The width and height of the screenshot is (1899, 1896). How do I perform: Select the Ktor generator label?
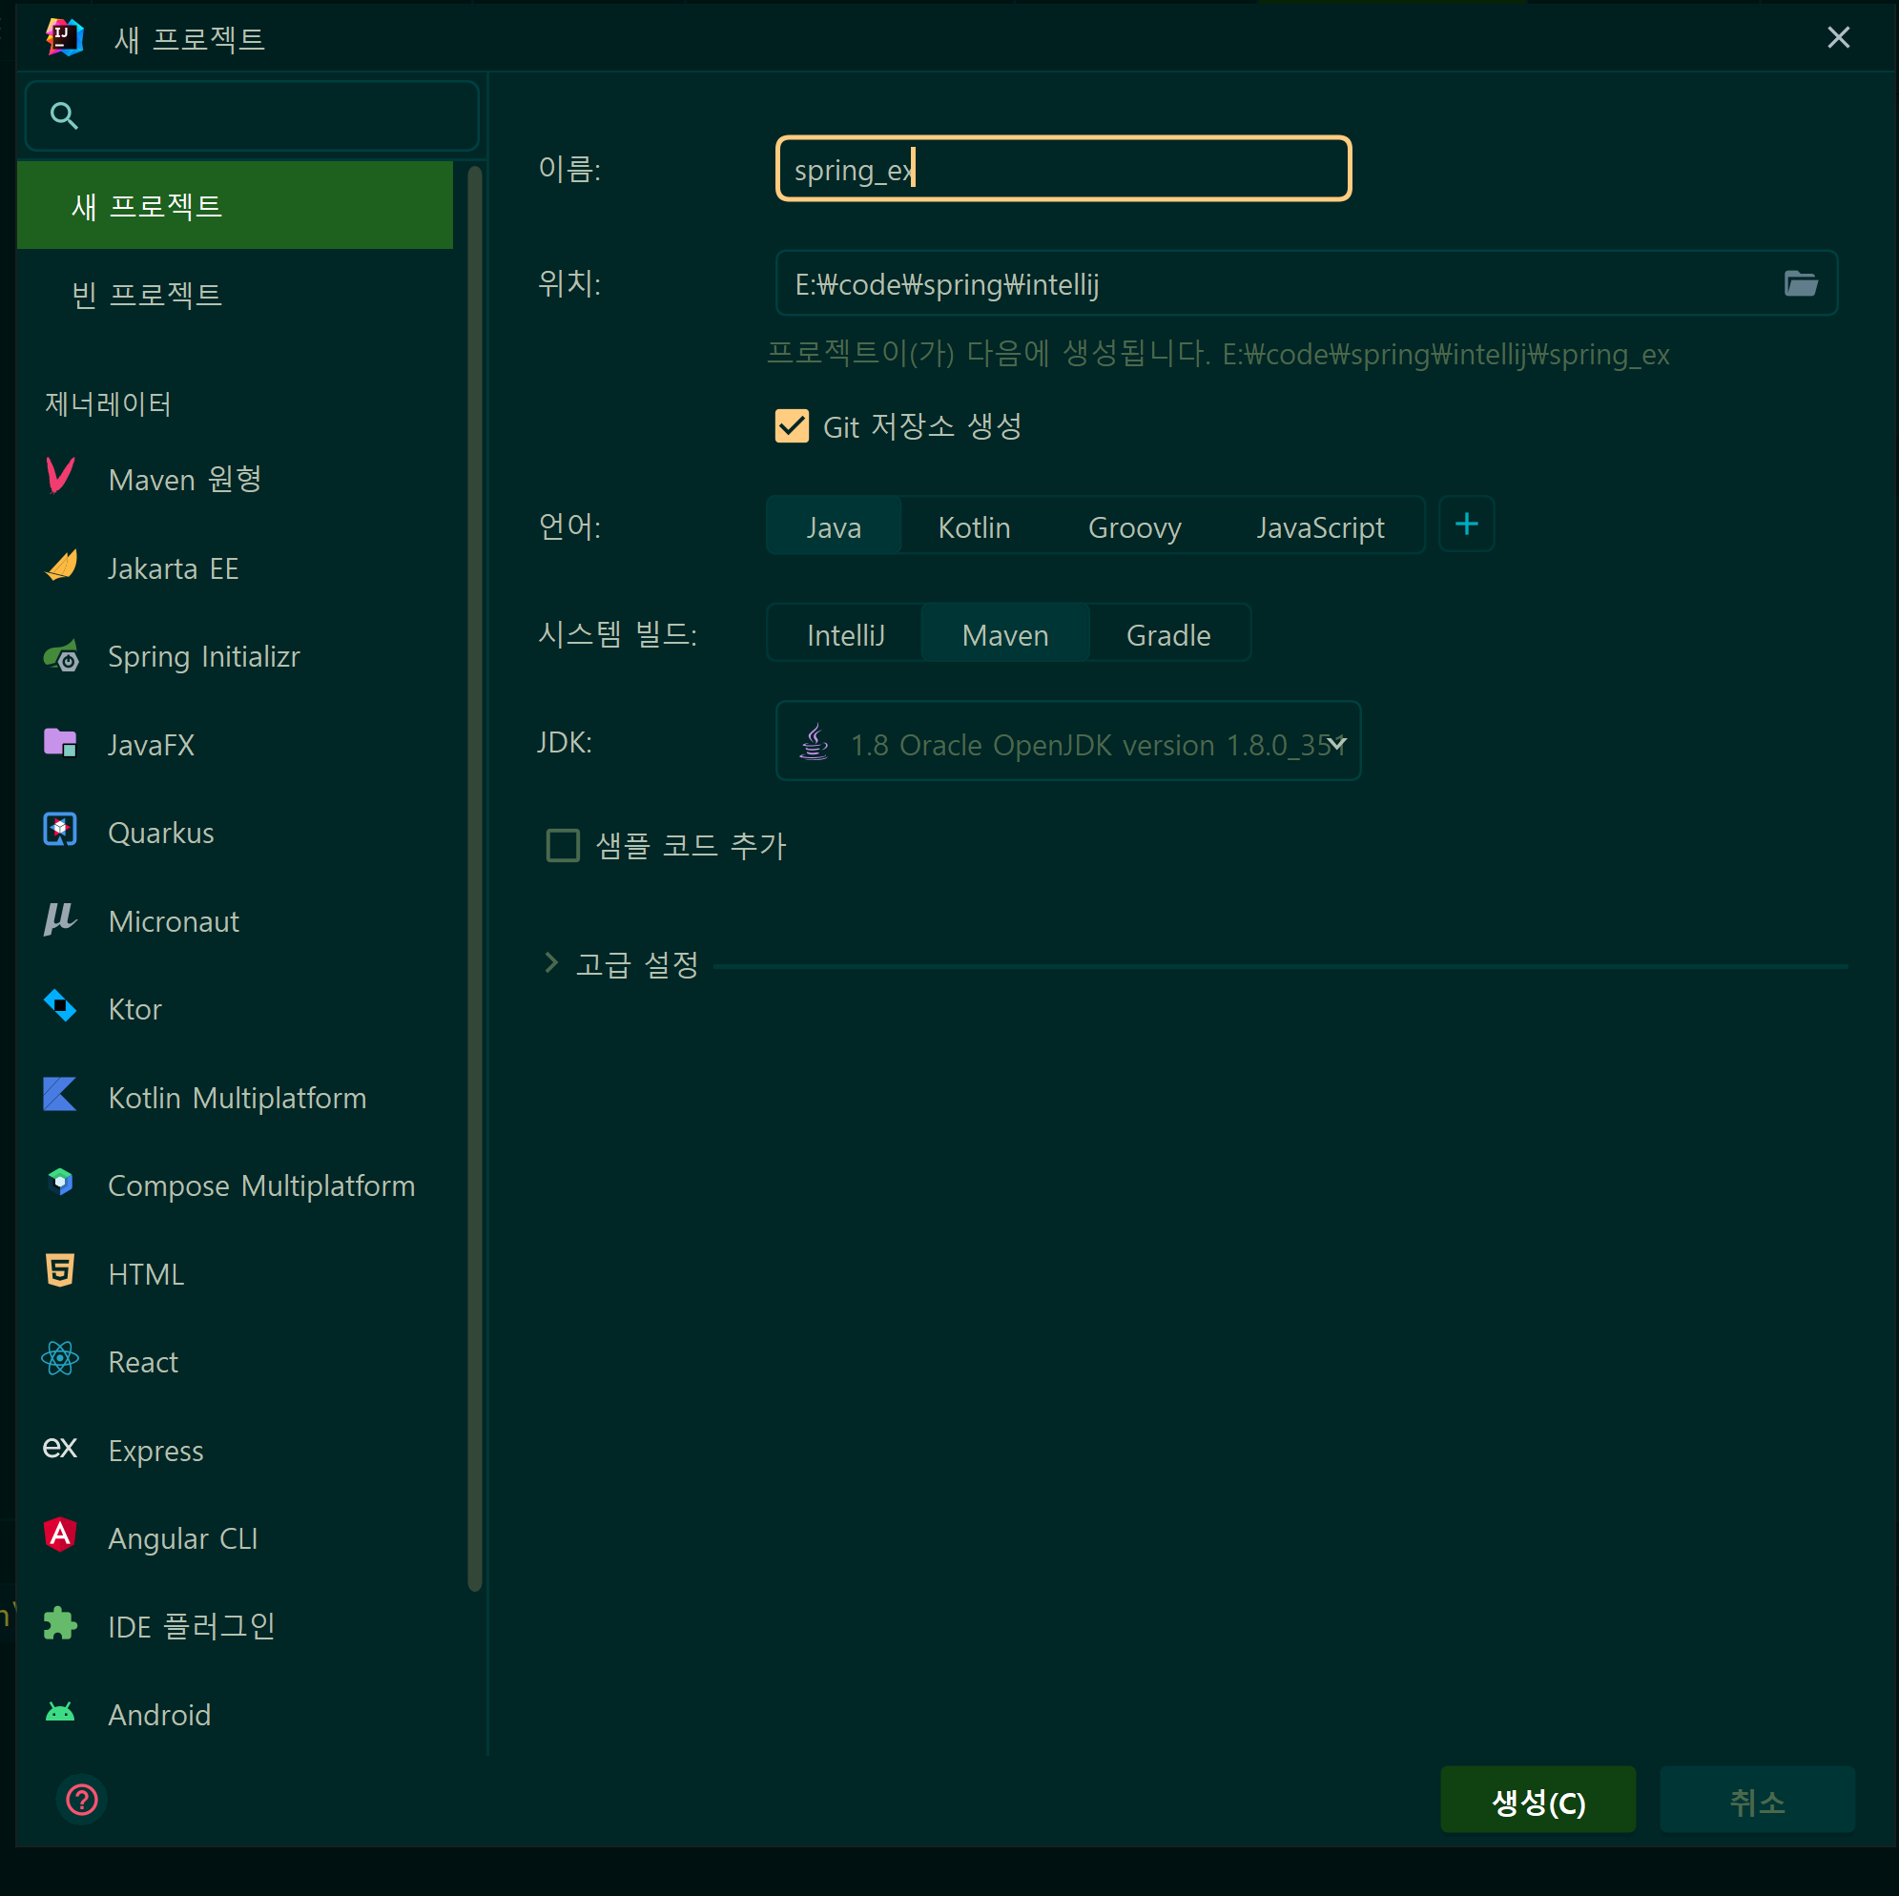coord(134,1008)
